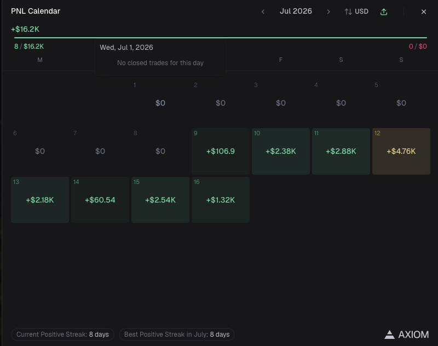Select the July 14 cell with +$60.54

100,200
